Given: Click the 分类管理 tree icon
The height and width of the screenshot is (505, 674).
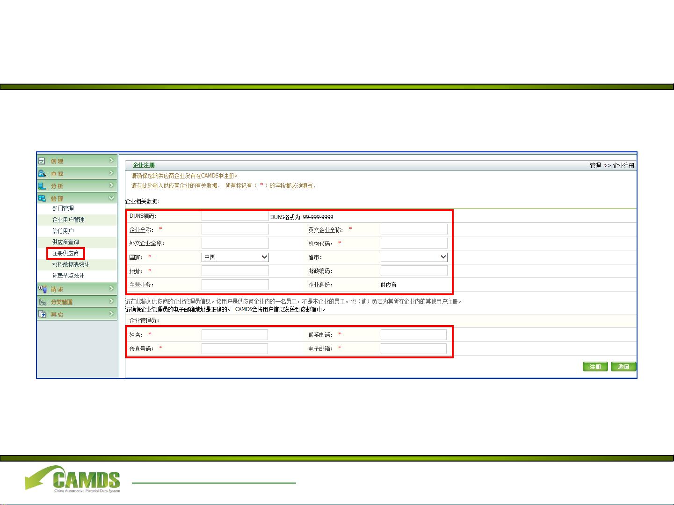Looking at the screenshot, I should tap(42, 302).
